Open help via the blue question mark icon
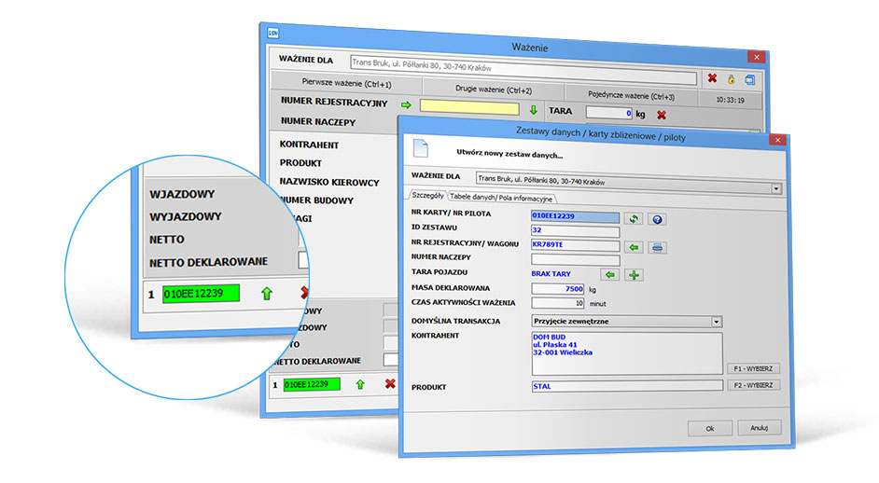The image size is (879, 483). 657,219
